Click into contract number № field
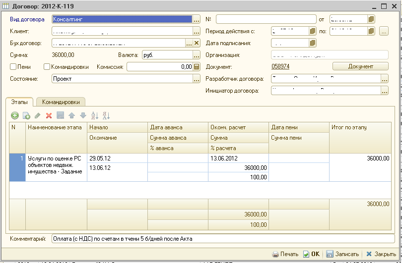The height and width of the screenshot is (263, 402). point(266,19)
